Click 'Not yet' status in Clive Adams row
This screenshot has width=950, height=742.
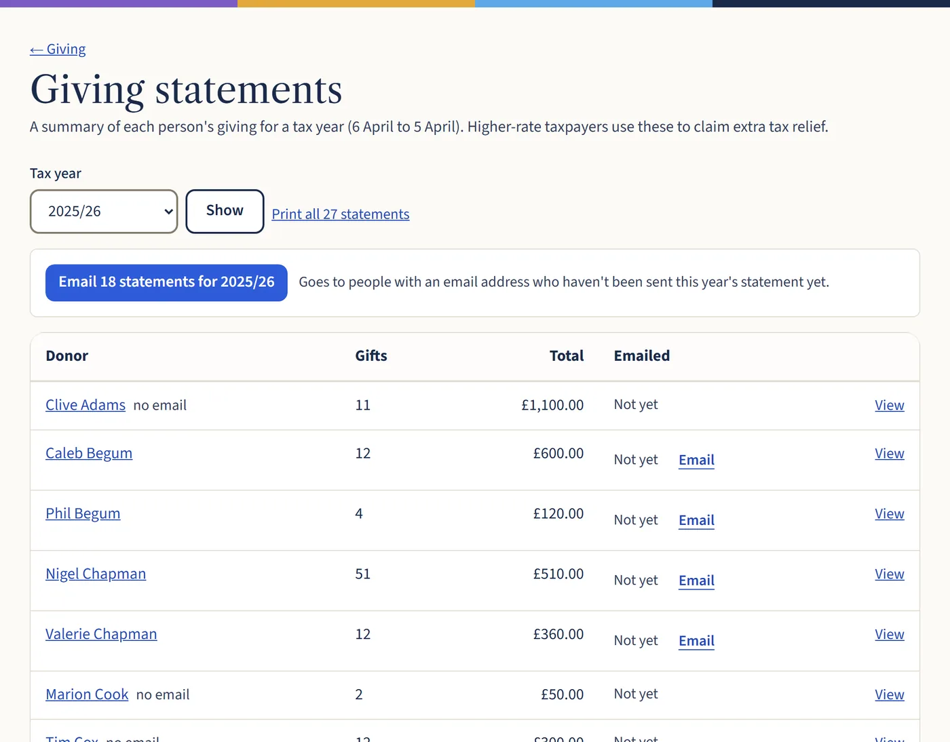636,404
